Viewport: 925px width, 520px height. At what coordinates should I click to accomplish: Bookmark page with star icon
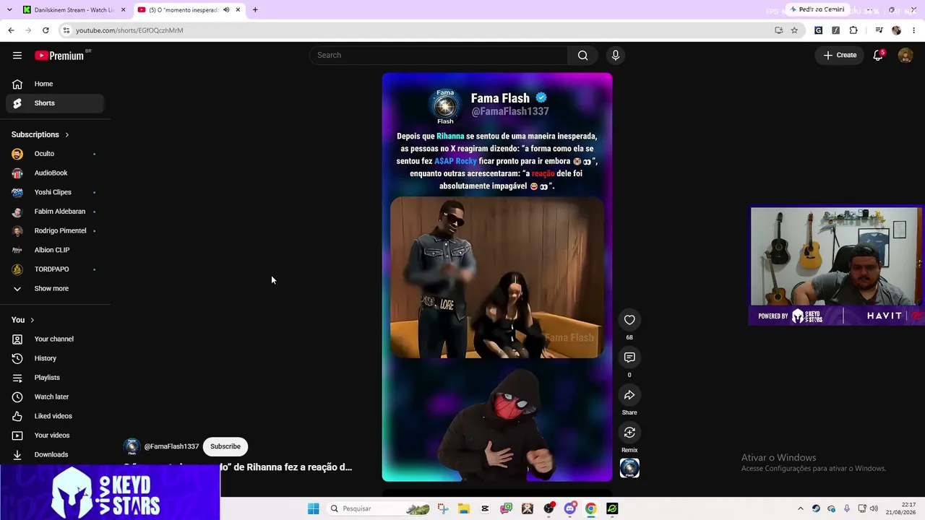tap(794, 30)
